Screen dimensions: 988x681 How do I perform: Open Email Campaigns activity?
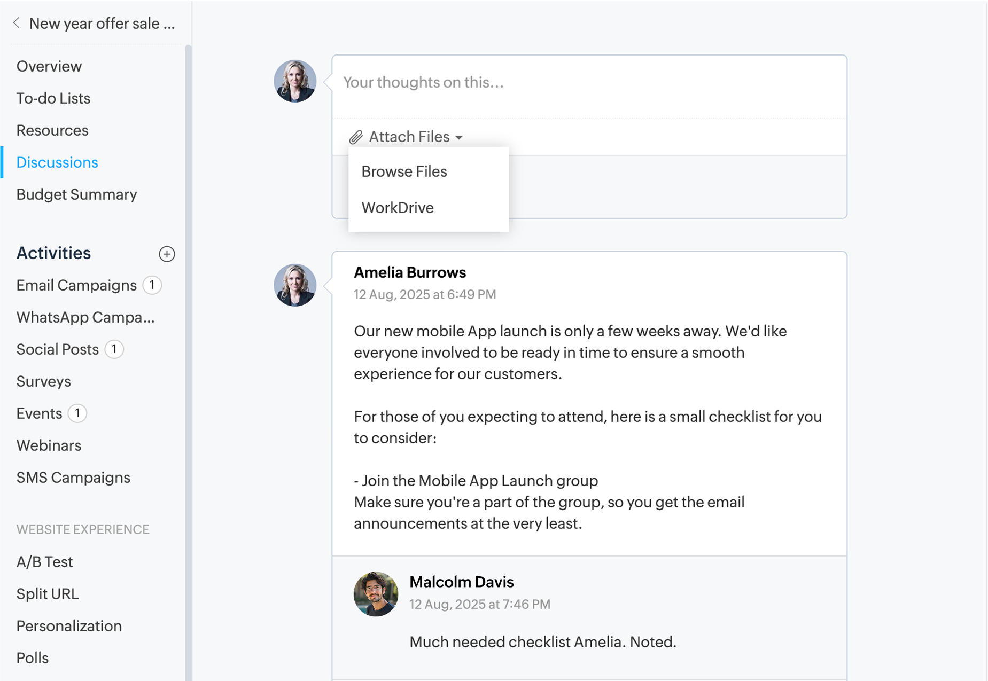tap(76, 285)
